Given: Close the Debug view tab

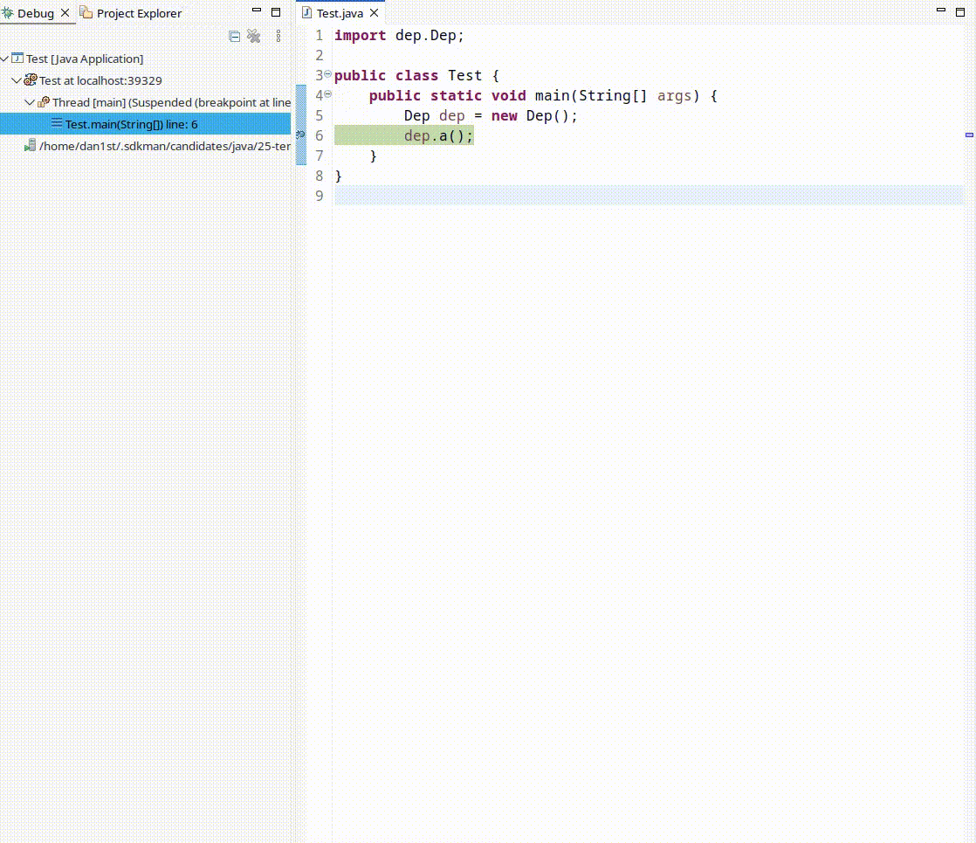Looking at the screenshot, I should click(65, 12).
